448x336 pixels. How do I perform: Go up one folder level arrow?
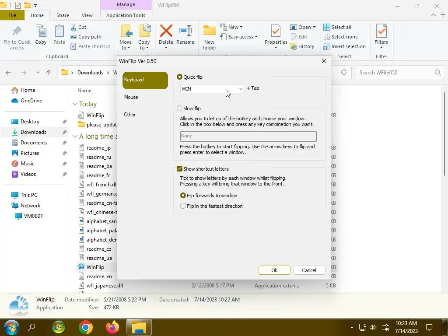[x=49, y=73]
